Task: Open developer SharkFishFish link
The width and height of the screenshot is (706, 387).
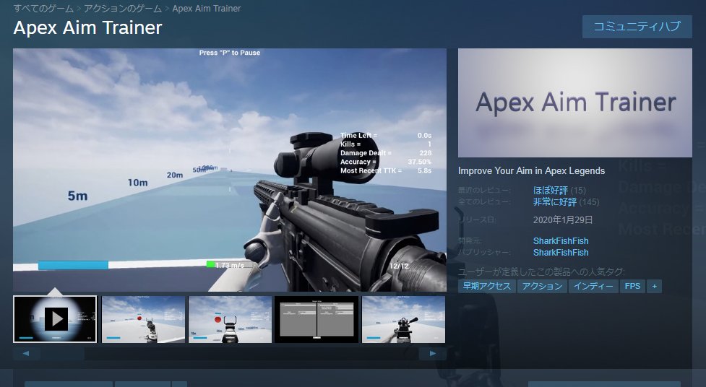Action: click(x=561, y=240)
